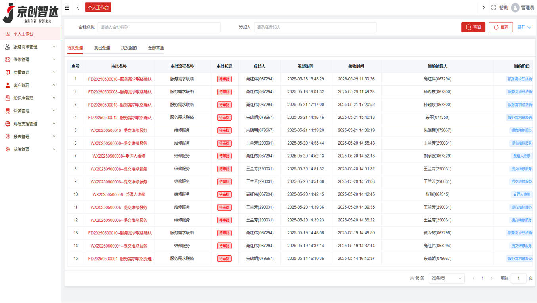Click 审批状态 column header
This screenshot has height=303, width=537.
coord(224,66)
